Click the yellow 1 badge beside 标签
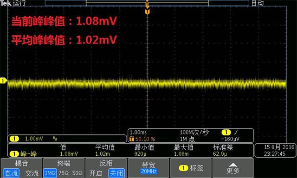This screenshot has height=178, width=297. pyautogui.click(x=183, y=168)
